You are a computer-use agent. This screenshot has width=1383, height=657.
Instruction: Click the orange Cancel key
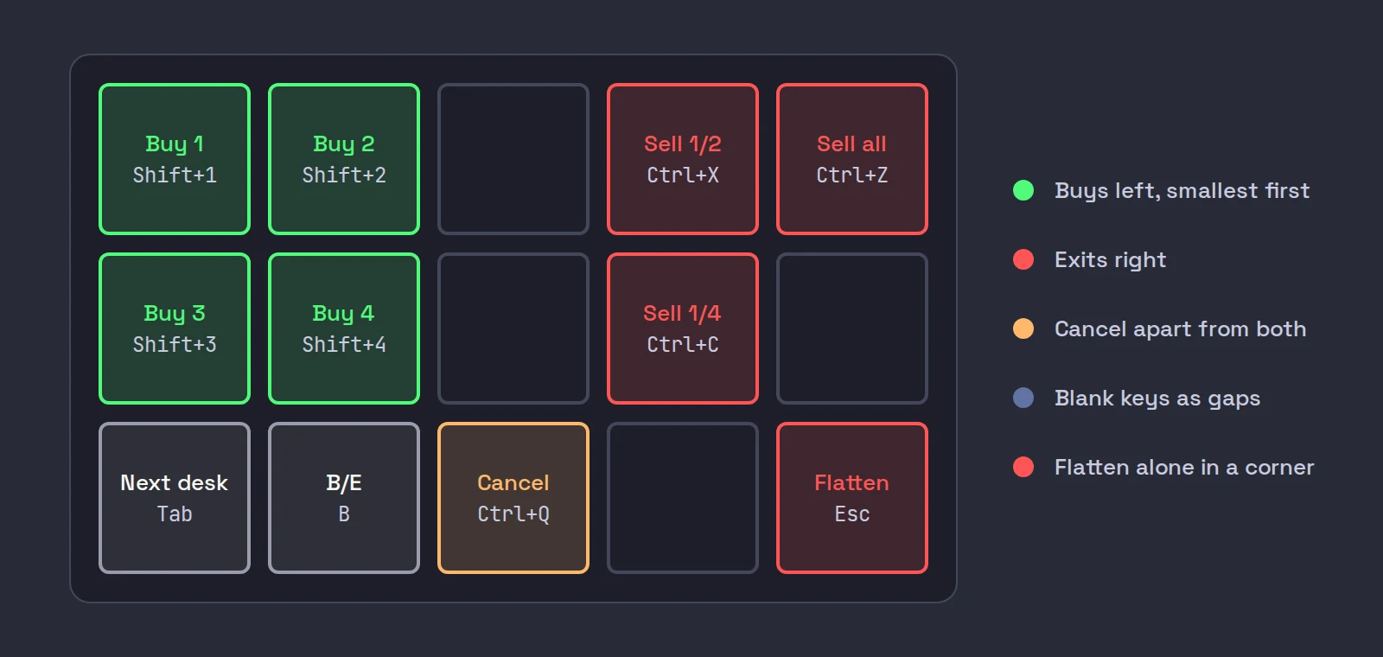click(x=513, y=498)
